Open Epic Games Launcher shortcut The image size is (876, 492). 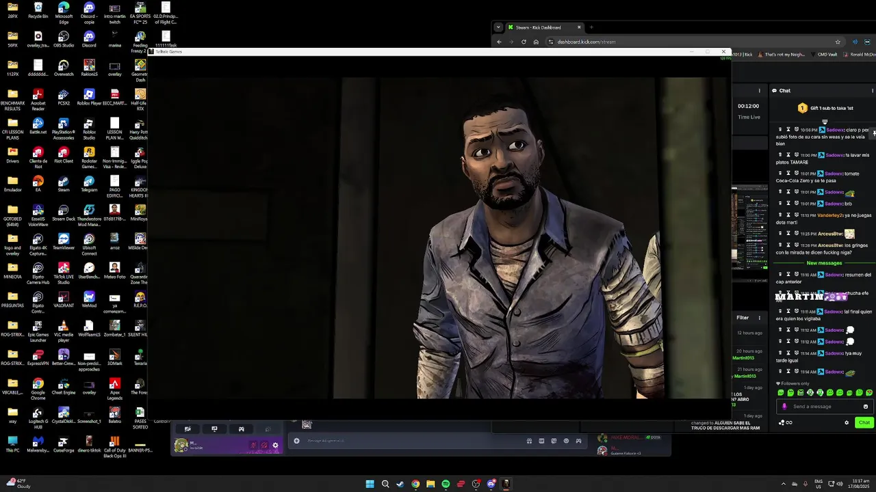tap(38, 331)
